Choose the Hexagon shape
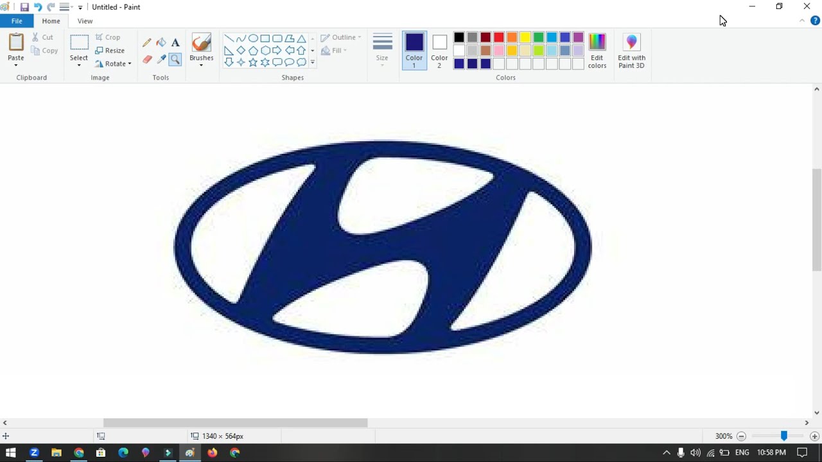Image resolution: width=822 pixels, height=462 pixels. pyautogui.click(x=265, y=51)
